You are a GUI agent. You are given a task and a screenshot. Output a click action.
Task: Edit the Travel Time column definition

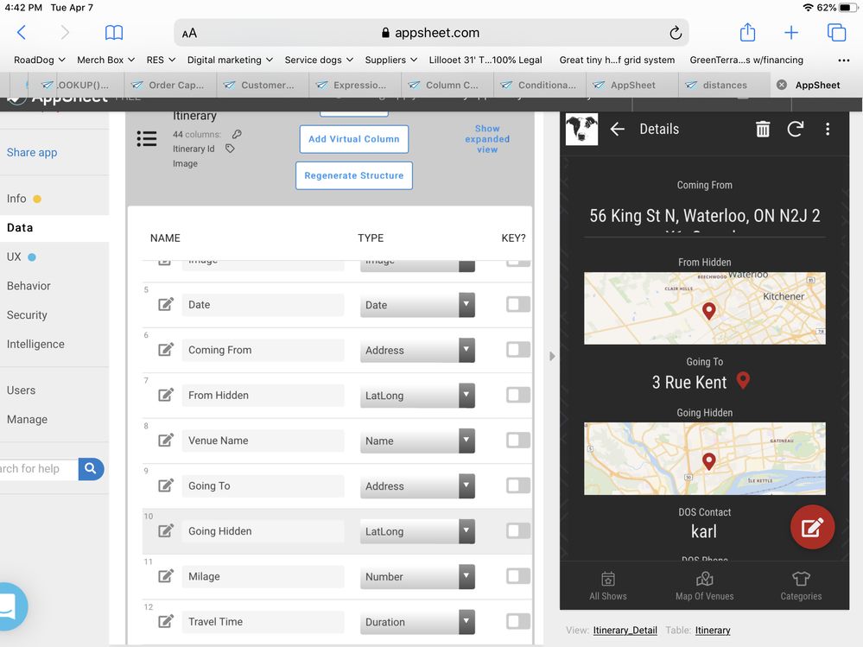click(x=166, y=621)
